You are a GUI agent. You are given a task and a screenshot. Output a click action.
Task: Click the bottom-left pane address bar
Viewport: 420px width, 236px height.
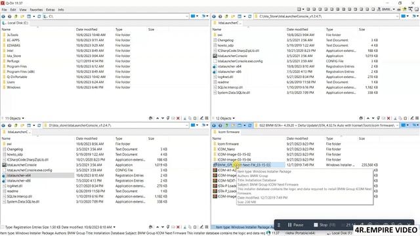pyautogui.click(x=115, y=125)
